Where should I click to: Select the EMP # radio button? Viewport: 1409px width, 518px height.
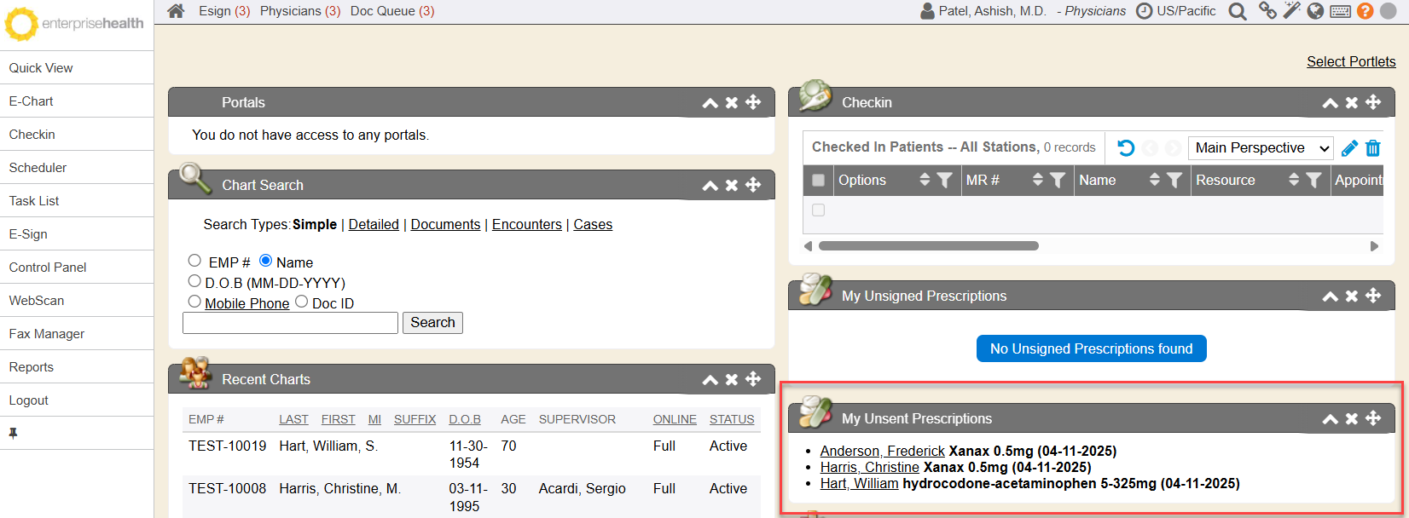(194, 261)
